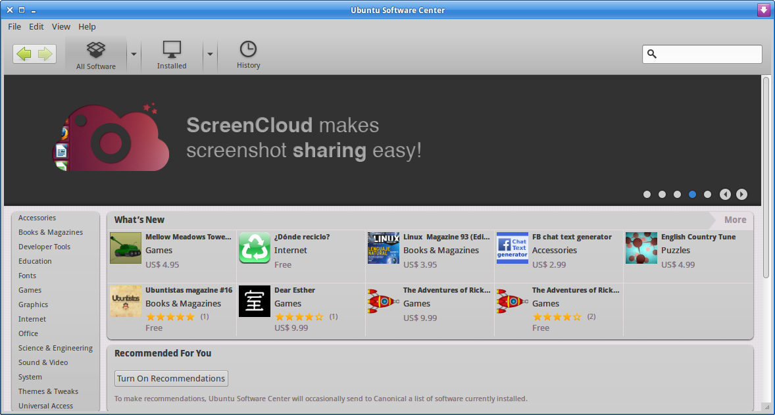Open the All Software view
This screenshot has height=415, width=775.
(x=96, y=55)
